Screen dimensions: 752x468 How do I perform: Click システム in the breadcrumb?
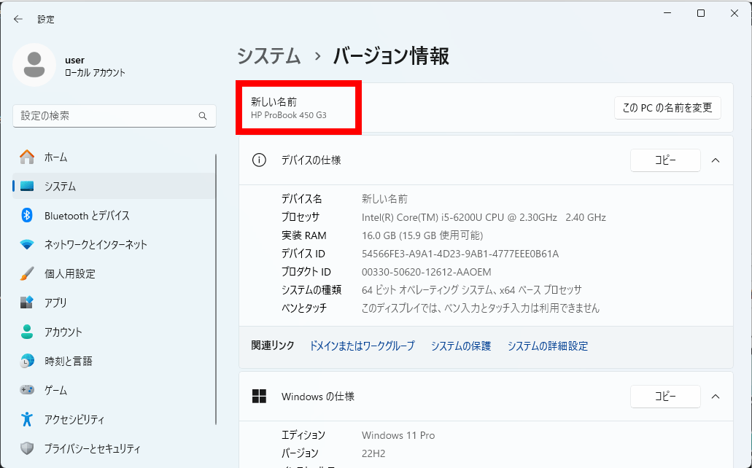coord(269,56)
